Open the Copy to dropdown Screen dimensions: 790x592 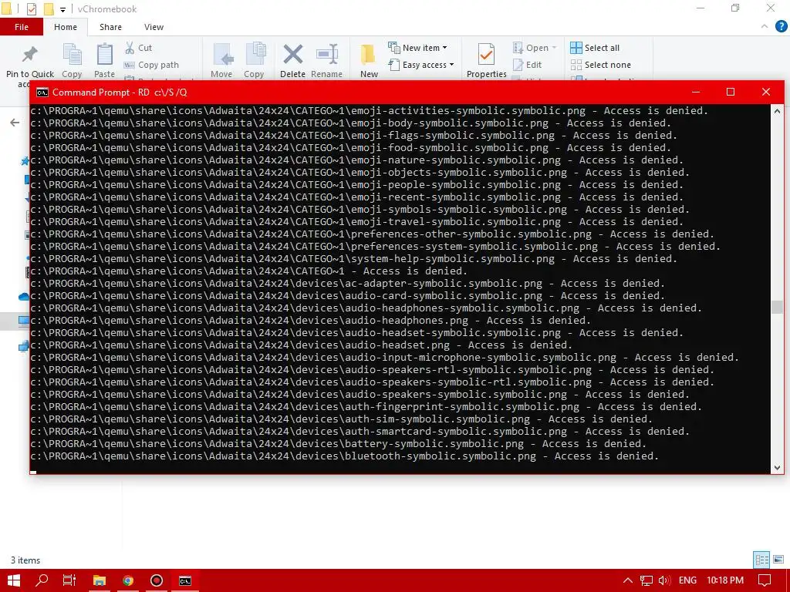(254, 60)
